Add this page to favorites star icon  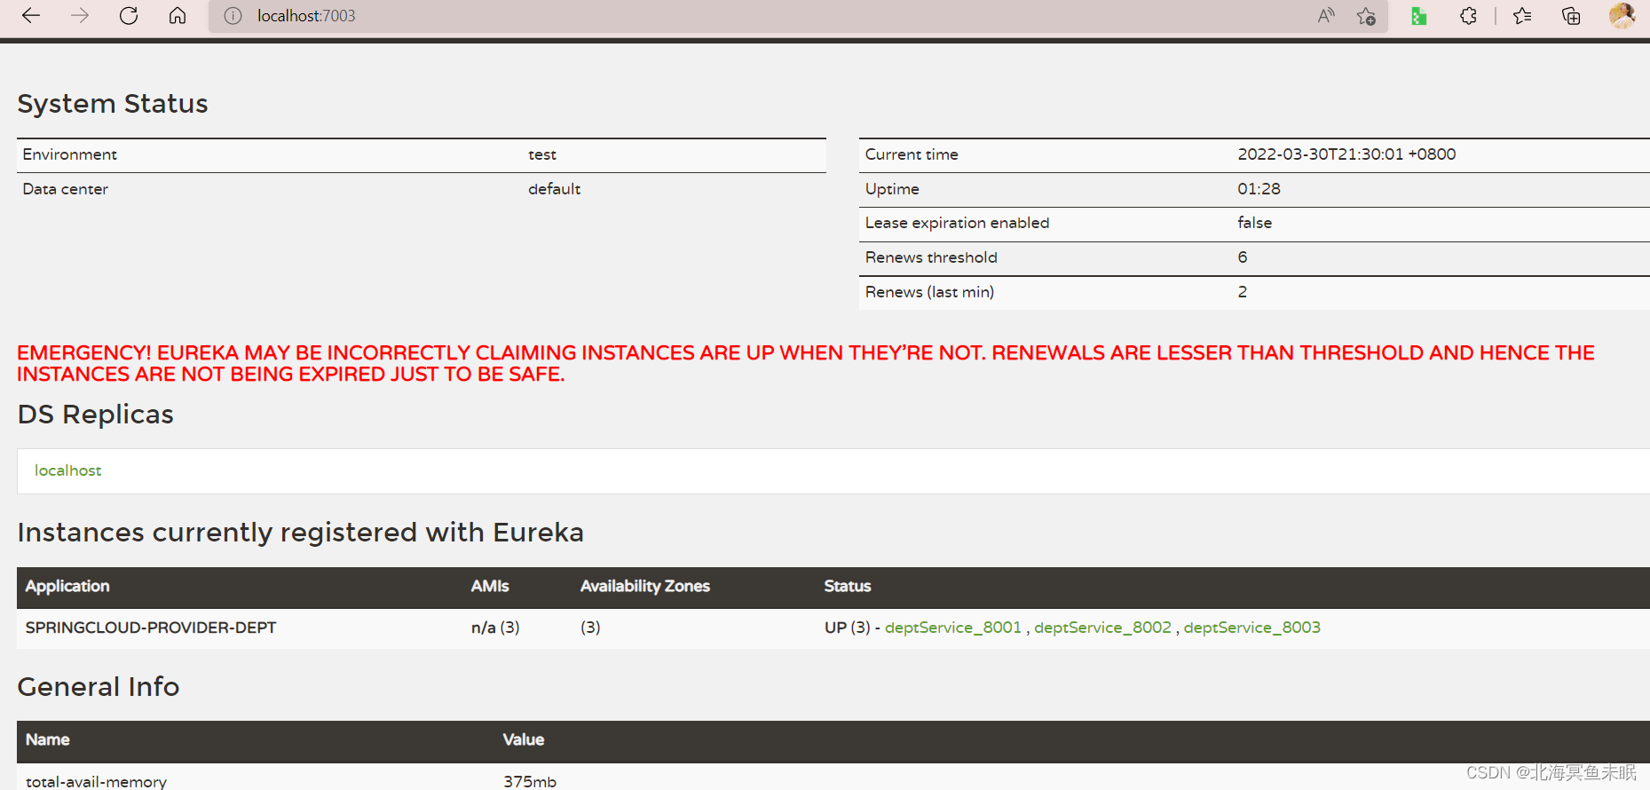tap(1366, 16)
